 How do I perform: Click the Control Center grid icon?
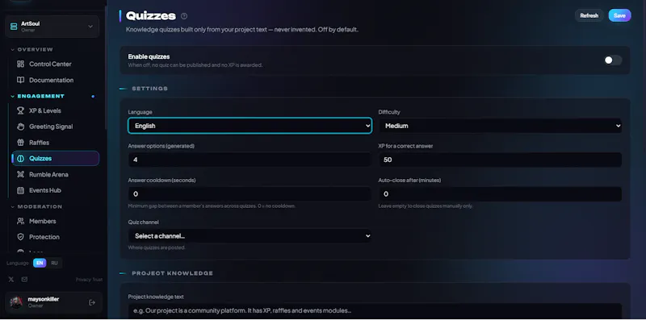(x=20, y=64)
